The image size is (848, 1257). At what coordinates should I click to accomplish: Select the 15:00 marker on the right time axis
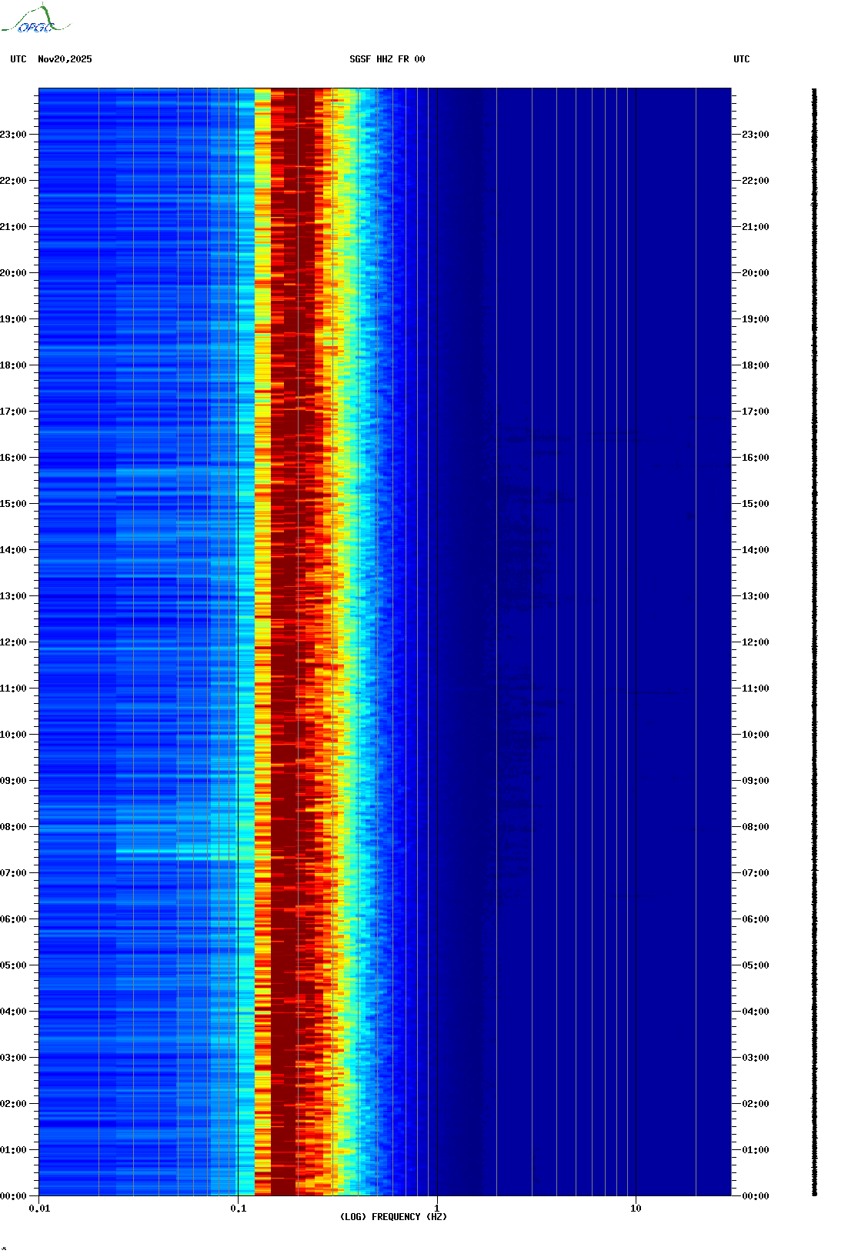click(x=755, y=504)
